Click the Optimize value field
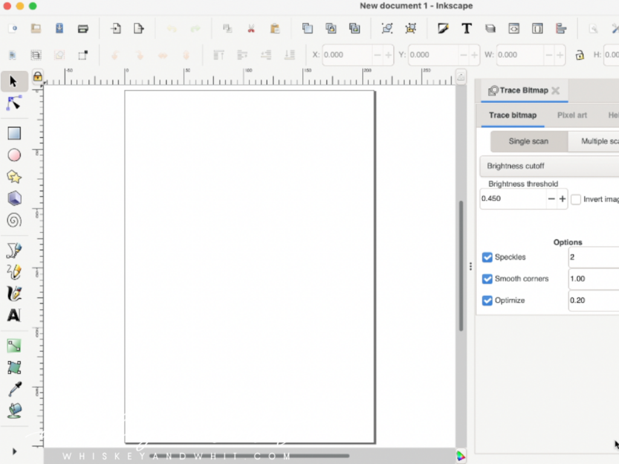The width and height of the screenshot is (619, 464). point(594,301)
